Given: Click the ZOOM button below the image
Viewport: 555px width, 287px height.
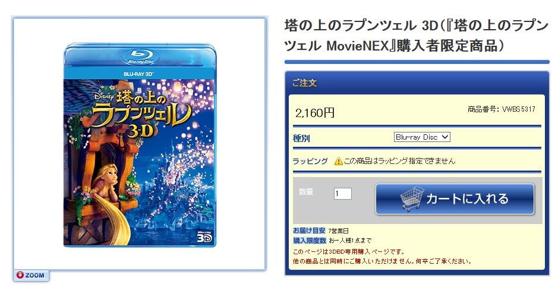Looking at the screenshot, I should pos(31,275).
